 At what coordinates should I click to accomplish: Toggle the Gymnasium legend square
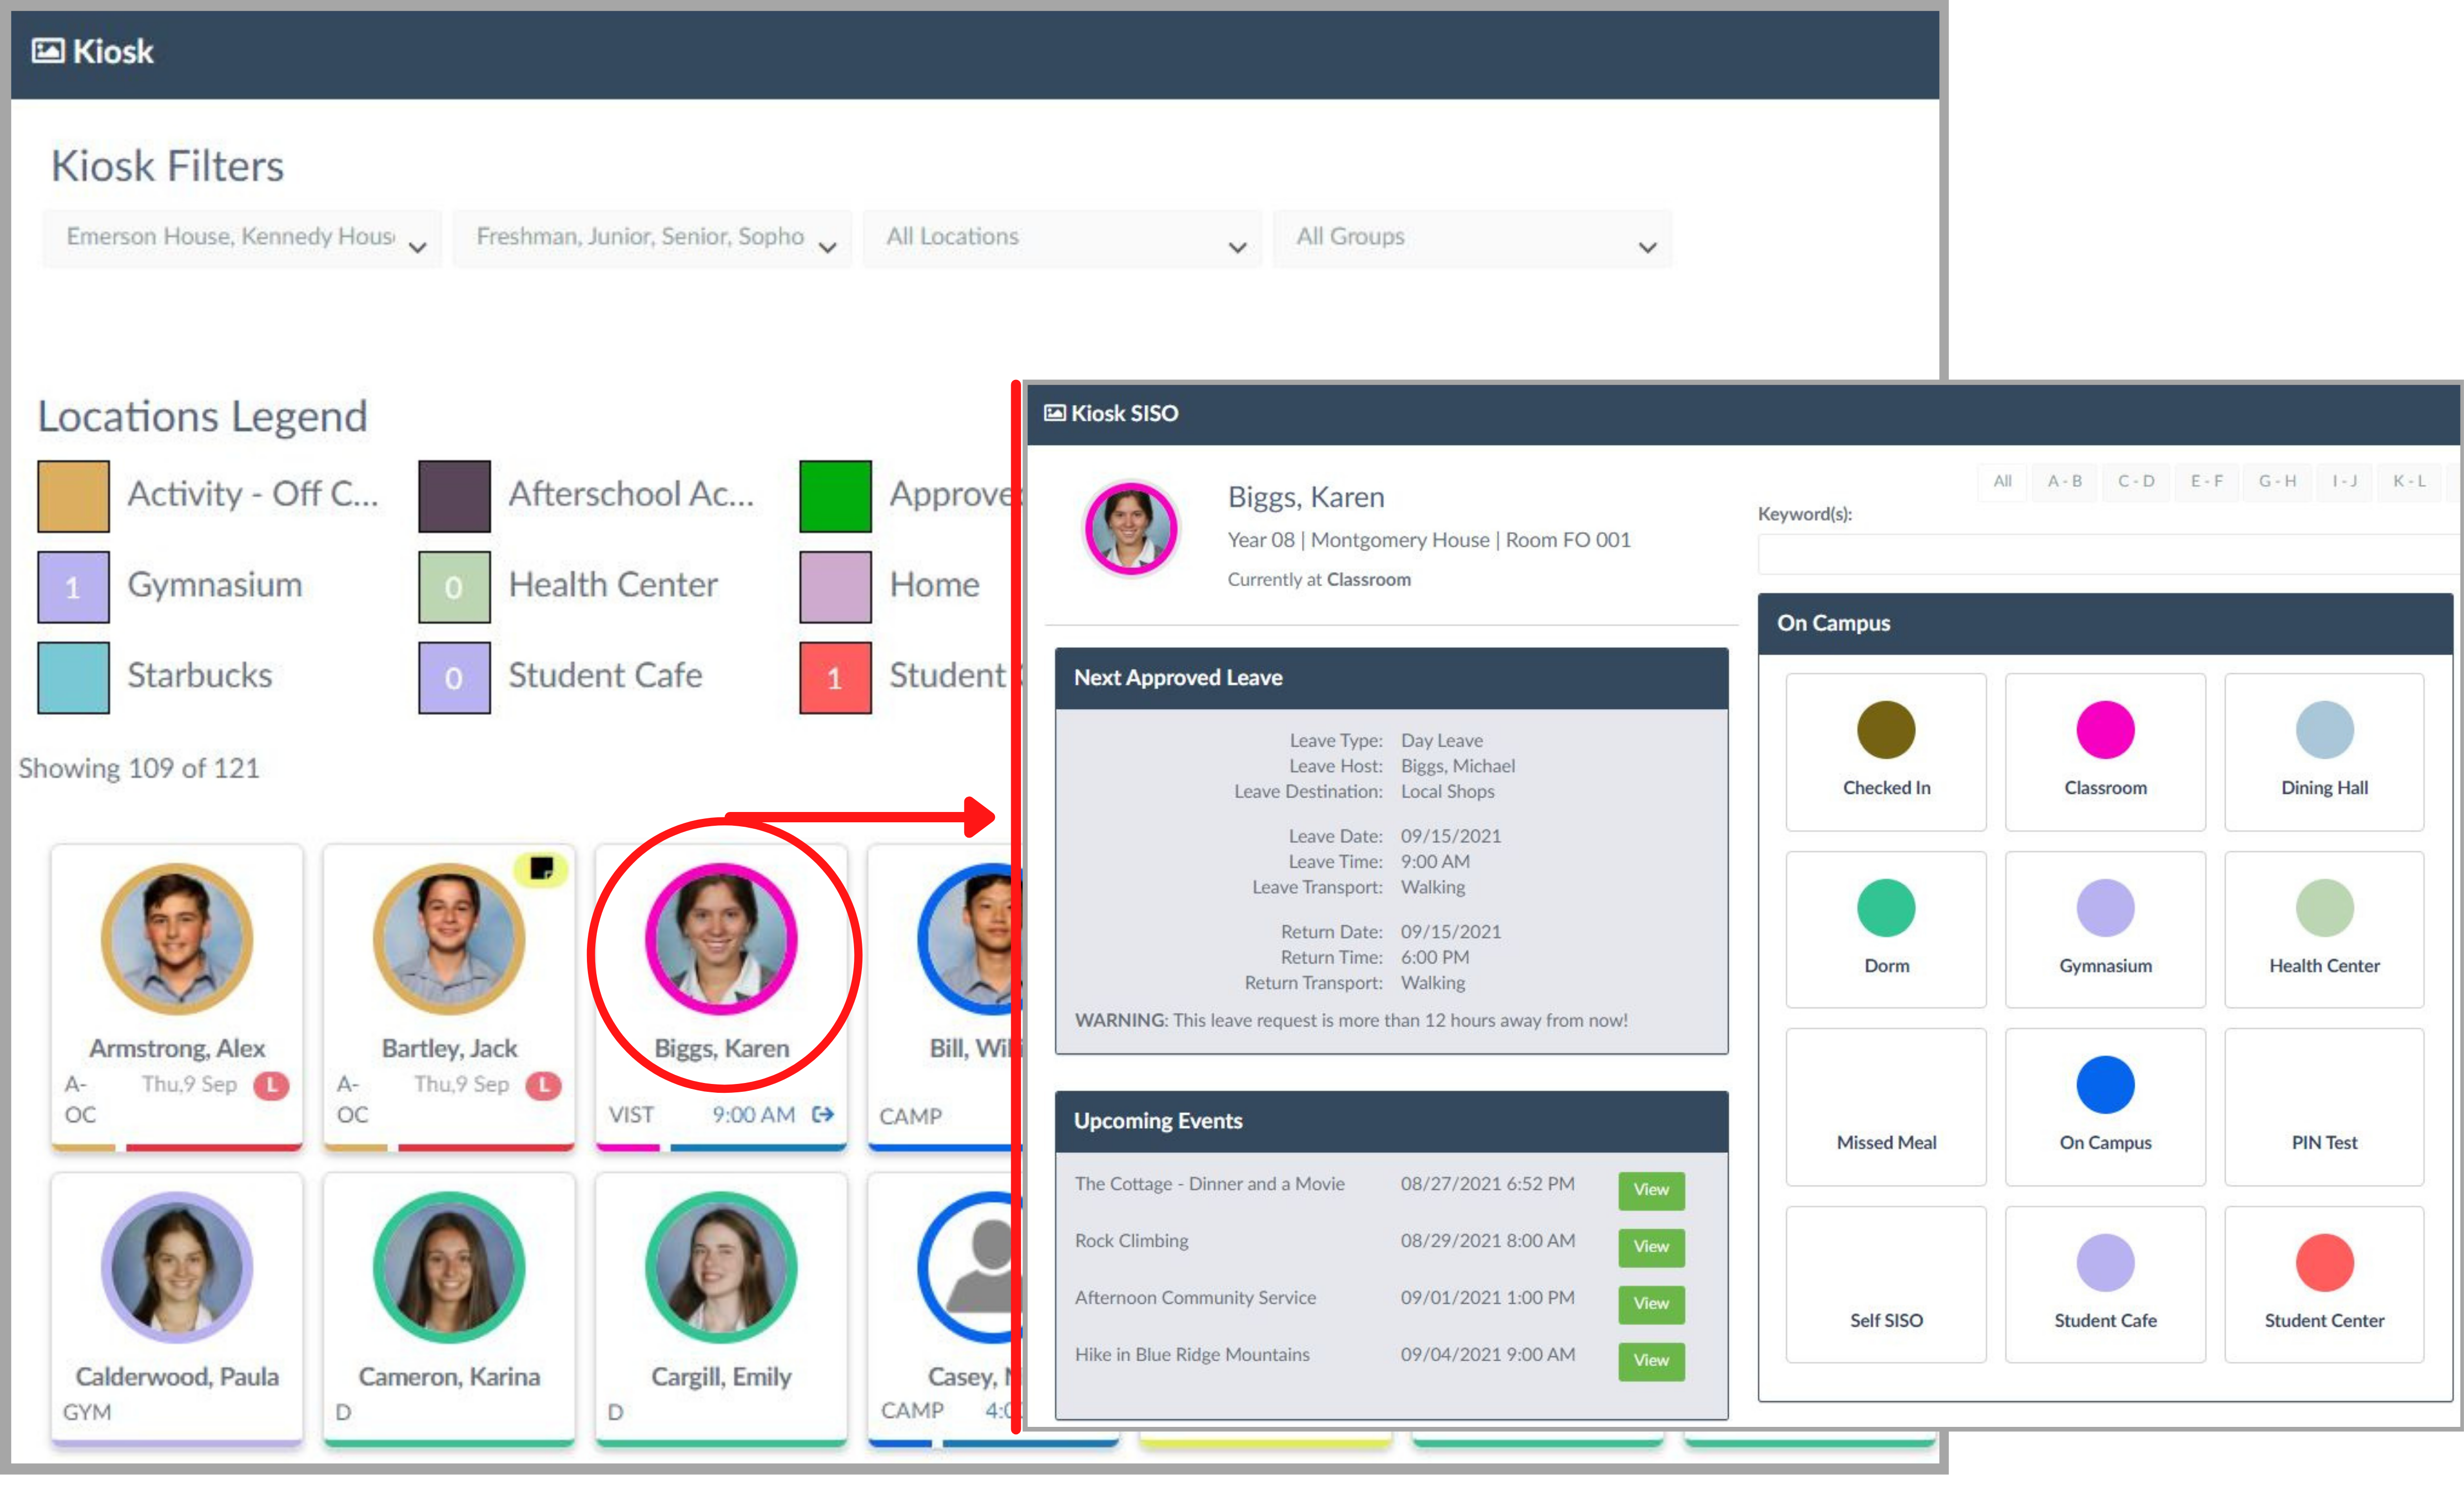coord(73,587)
